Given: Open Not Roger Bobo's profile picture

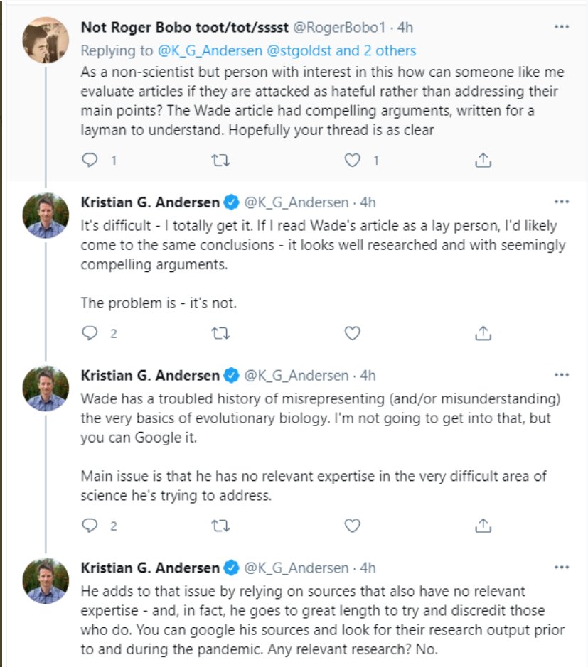Looking at the screenshot, I should [x=46, y=40].
